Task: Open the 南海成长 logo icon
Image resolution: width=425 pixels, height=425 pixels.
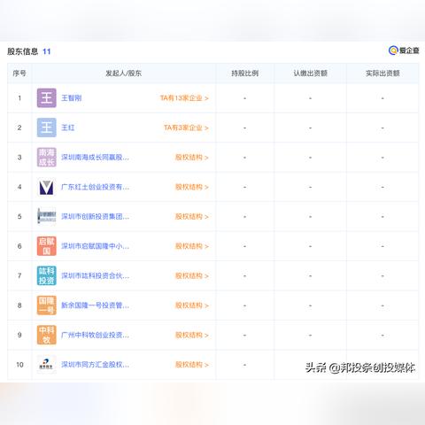Action: 46,158
